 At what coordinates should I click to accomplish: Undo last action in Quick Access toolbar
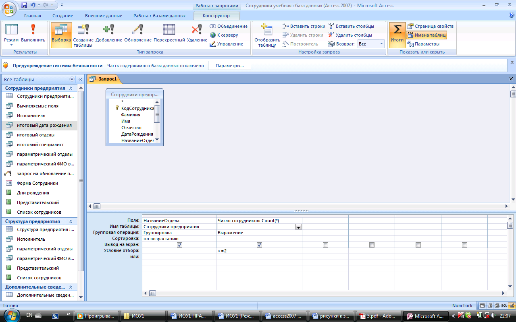coord(33,6)
